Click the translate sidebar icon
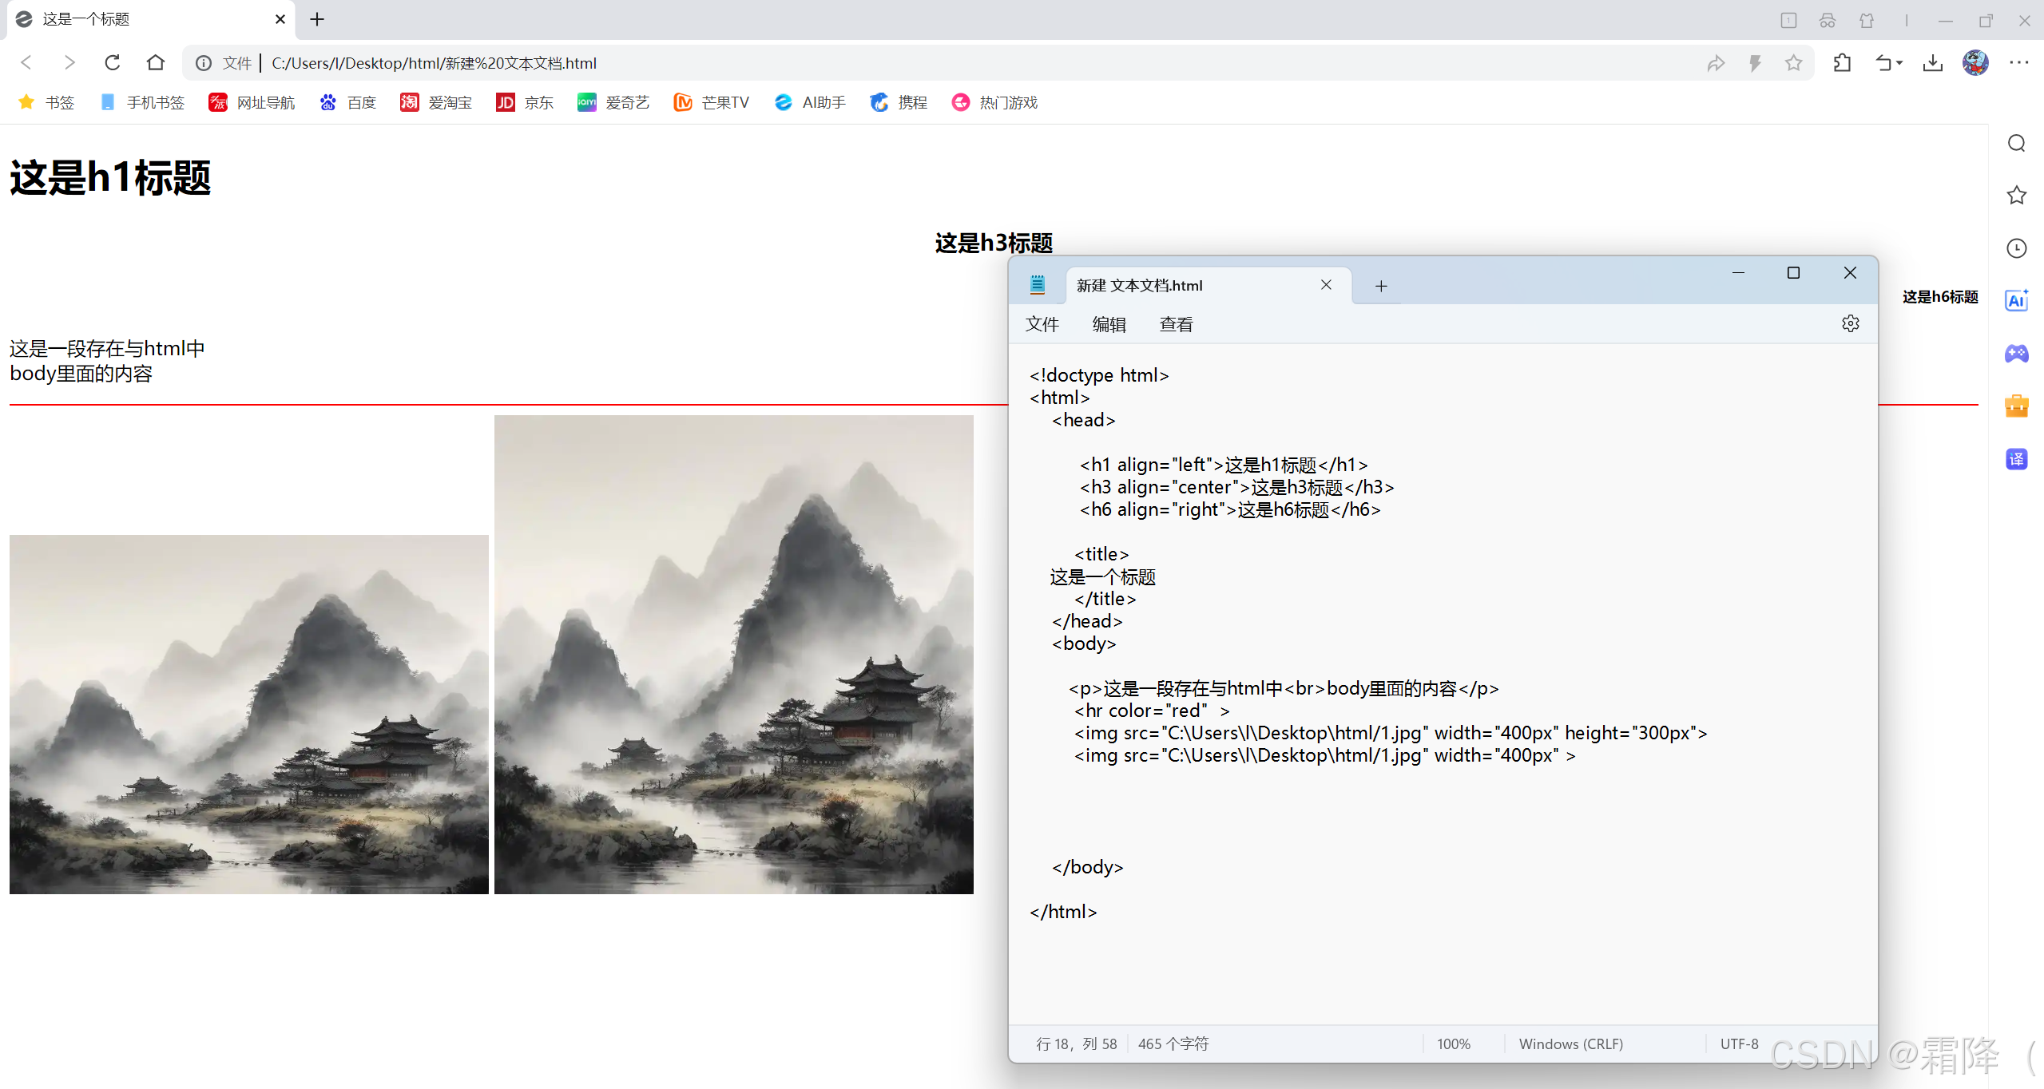 pyautogui.click(x=2016, y=459)
